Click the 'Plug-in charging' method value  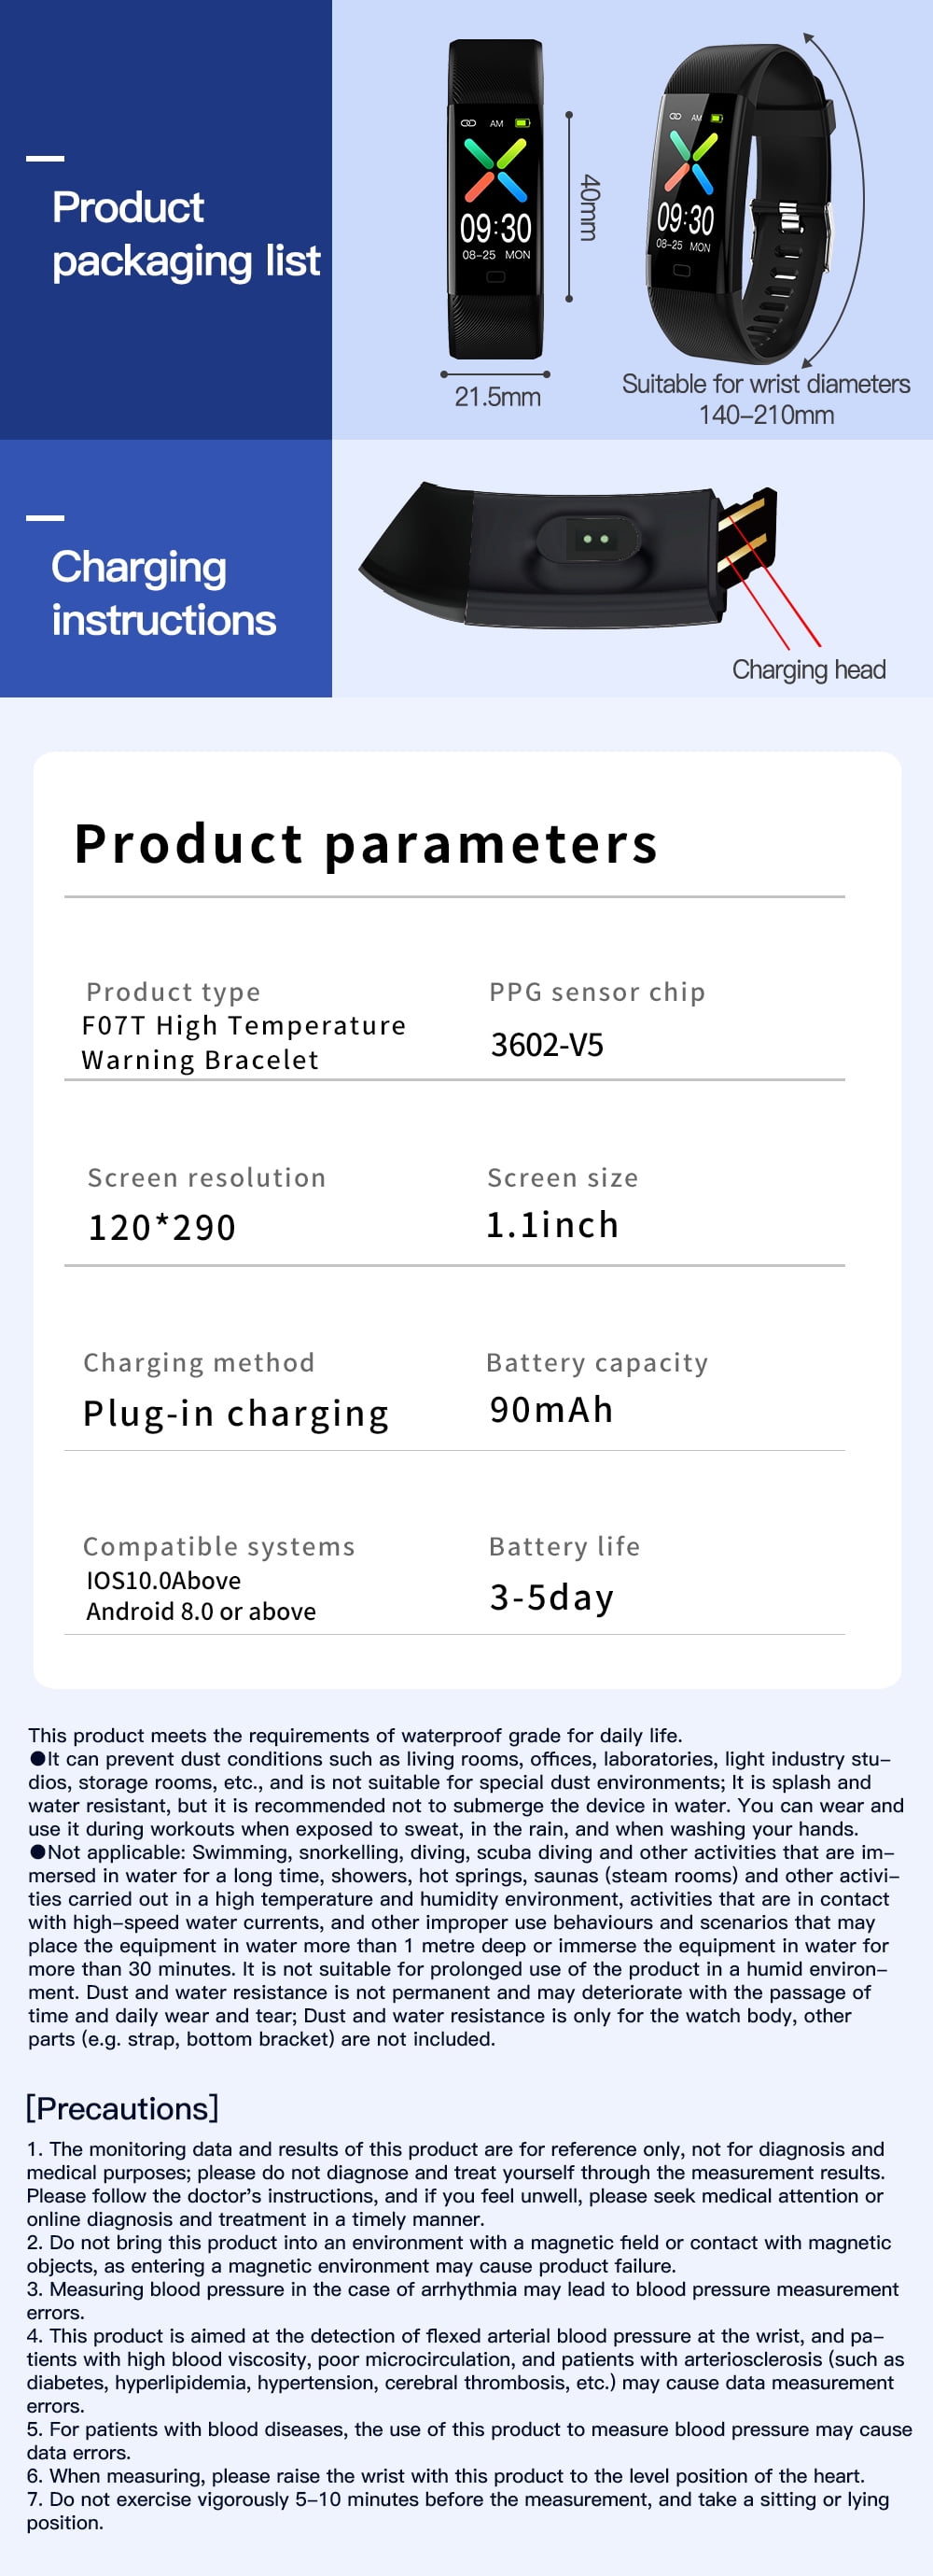[236, 1414]
